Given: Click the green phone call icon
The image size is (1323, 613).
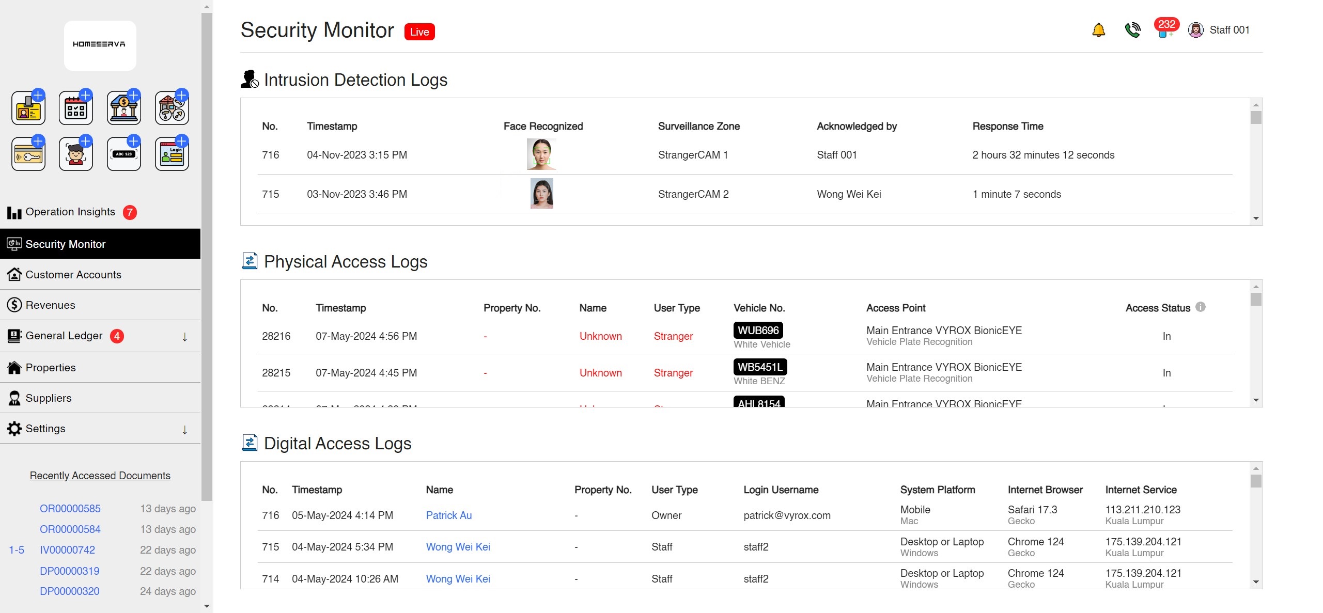Looking at the screenshot, I should [x=1132, y=30].
